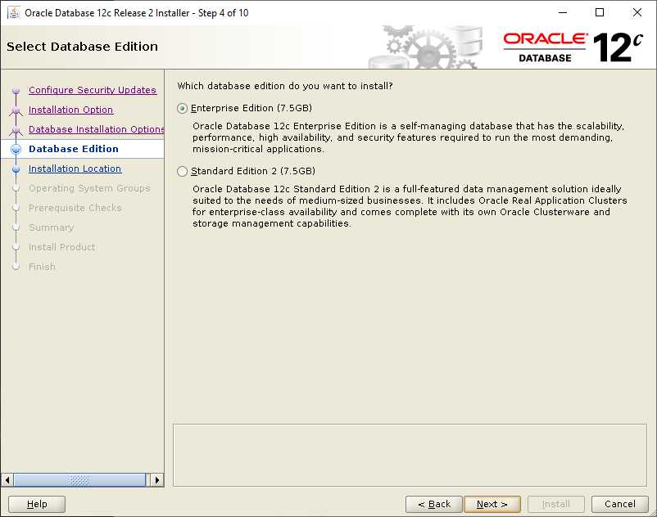Viewport: 657px width, 517px height.
Task: Click the Next button
Action: [492, 504]
